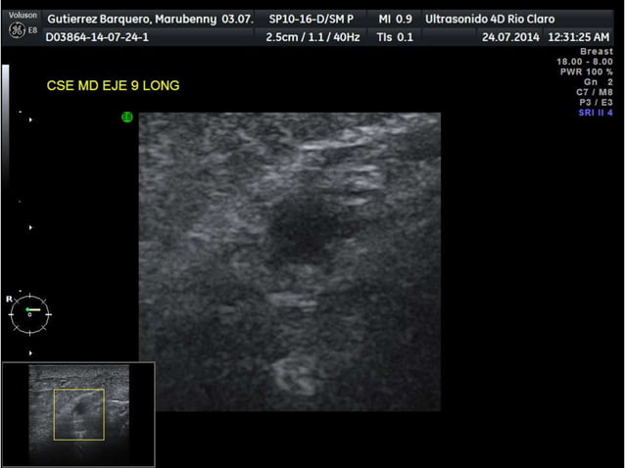The width and height of the screenshot is (625, 468).
Task: Click the Breast preset label
Action: click(597, 51)
